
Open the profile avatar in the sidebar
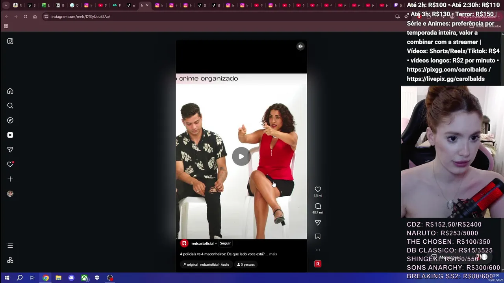point(10,194)
